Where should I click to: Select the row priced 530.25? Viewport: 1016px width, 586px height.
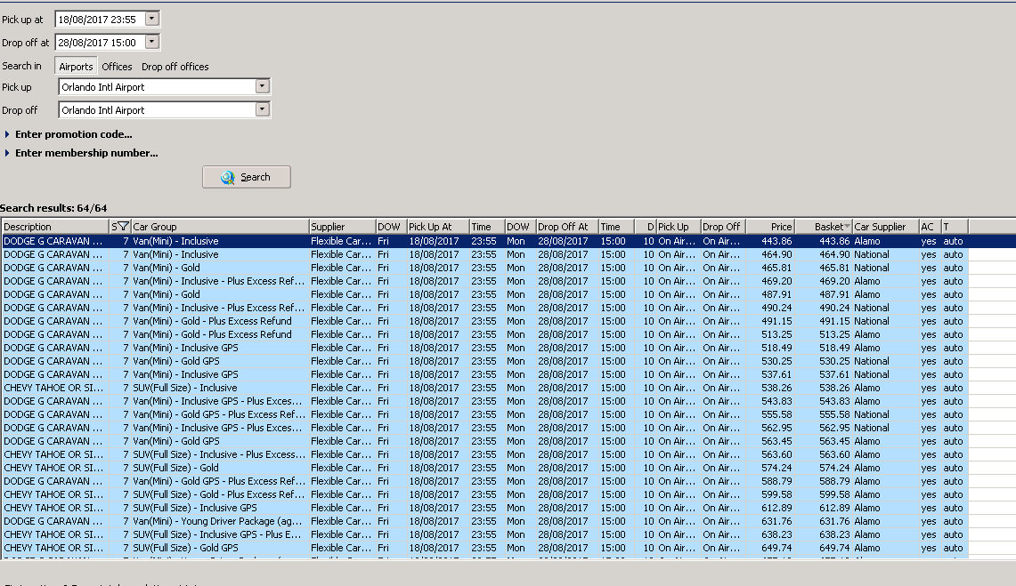pos(484,361)
